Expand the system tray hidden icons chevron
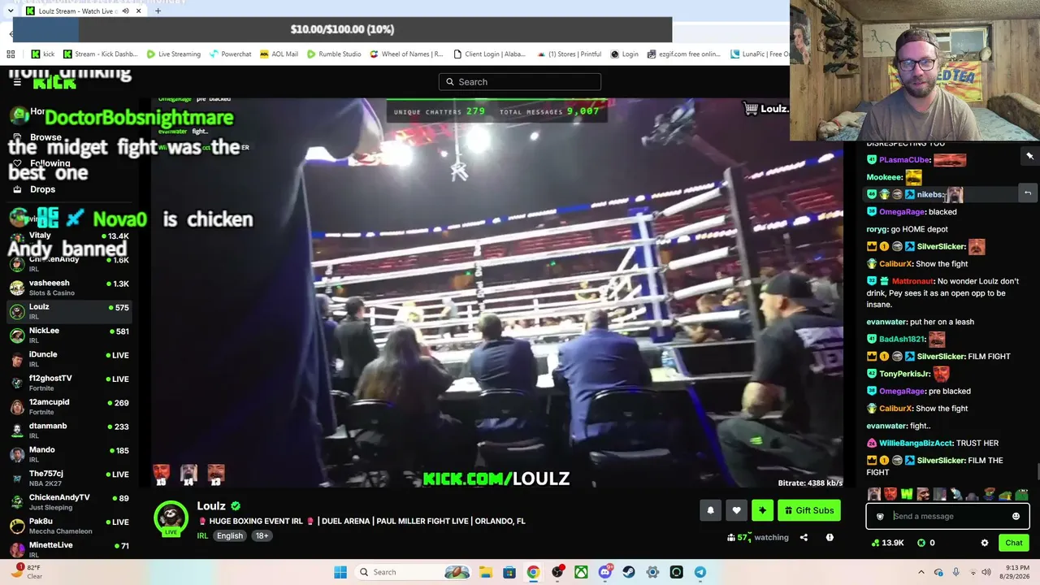 [x=921, y=572]
